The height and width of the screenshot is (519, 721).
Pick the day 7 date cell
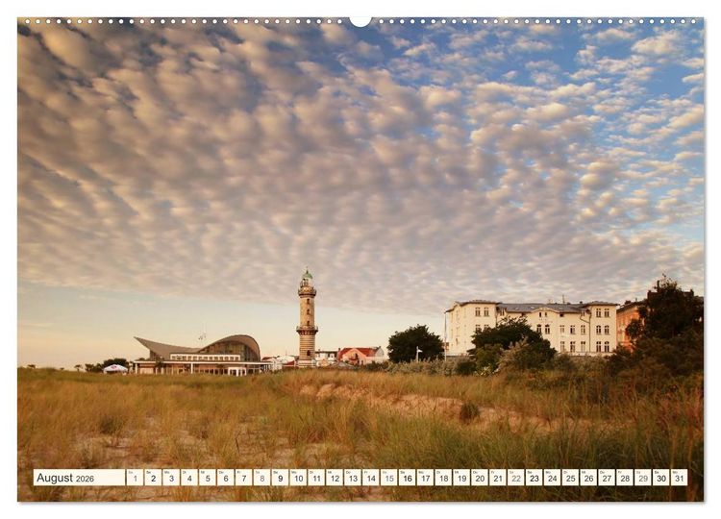pos(244,477)
